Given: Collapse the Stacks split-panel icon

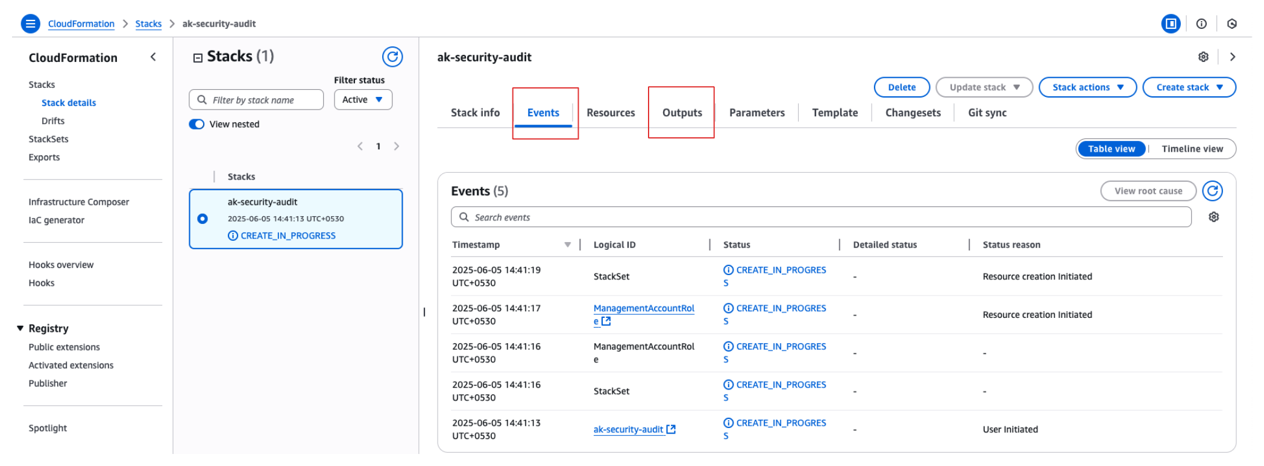Looking at the screenshot, I should click(198, 58).
